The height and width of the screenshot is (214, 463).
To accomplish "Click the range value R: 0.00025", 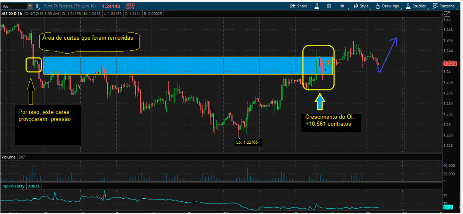I will coord(152,14).
